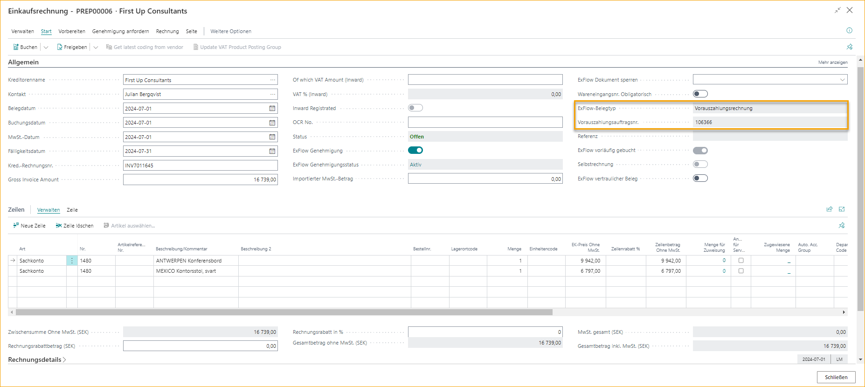Open Buchen dropdown arrow
The height and width of the screenshot is (387, 865).
pyautogui.click(x=46, y=47)
